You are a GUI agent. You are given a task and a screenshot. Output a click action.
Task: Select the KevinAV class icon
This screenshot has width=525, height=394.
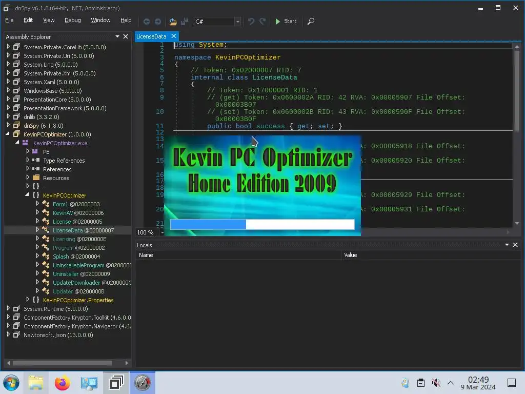pos(46,212)
